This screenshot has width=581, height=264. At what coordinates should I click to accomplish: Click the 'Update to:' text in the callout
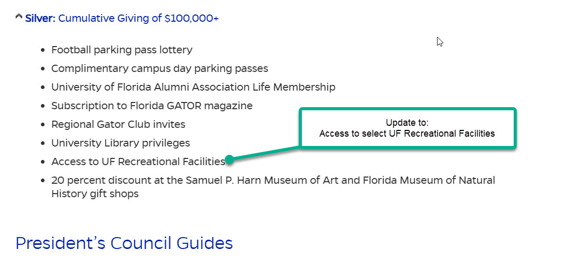coord(407,123)
